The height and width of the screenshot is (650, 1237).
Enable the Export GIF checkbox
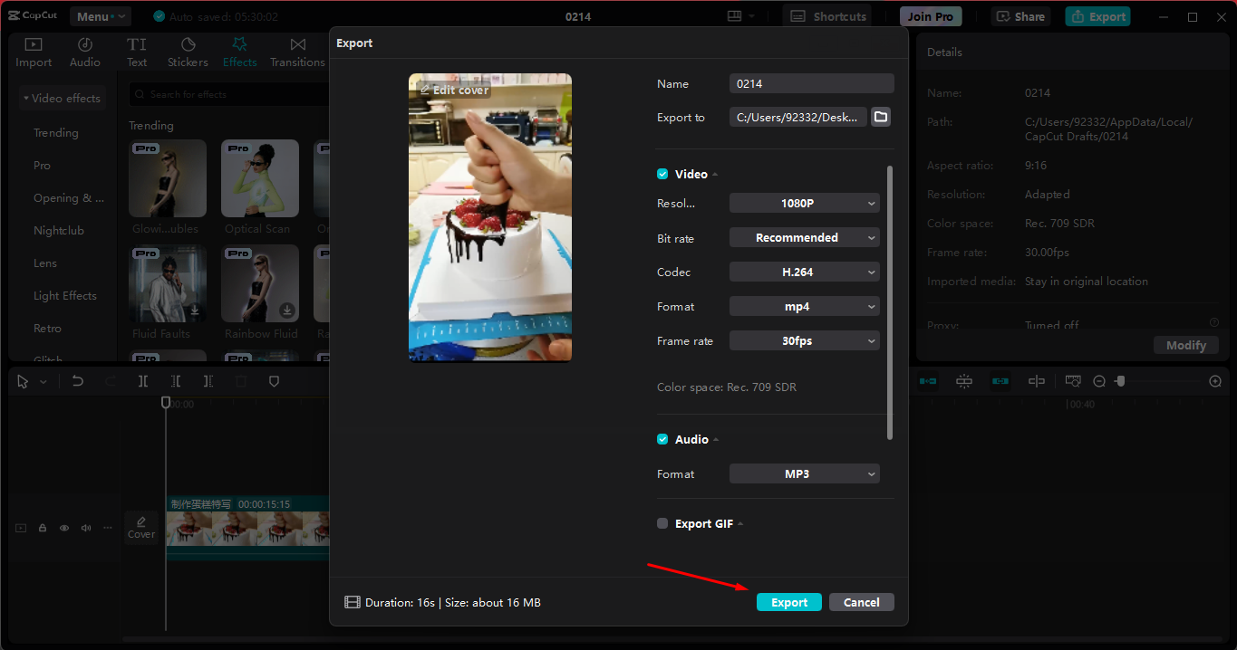662,523
